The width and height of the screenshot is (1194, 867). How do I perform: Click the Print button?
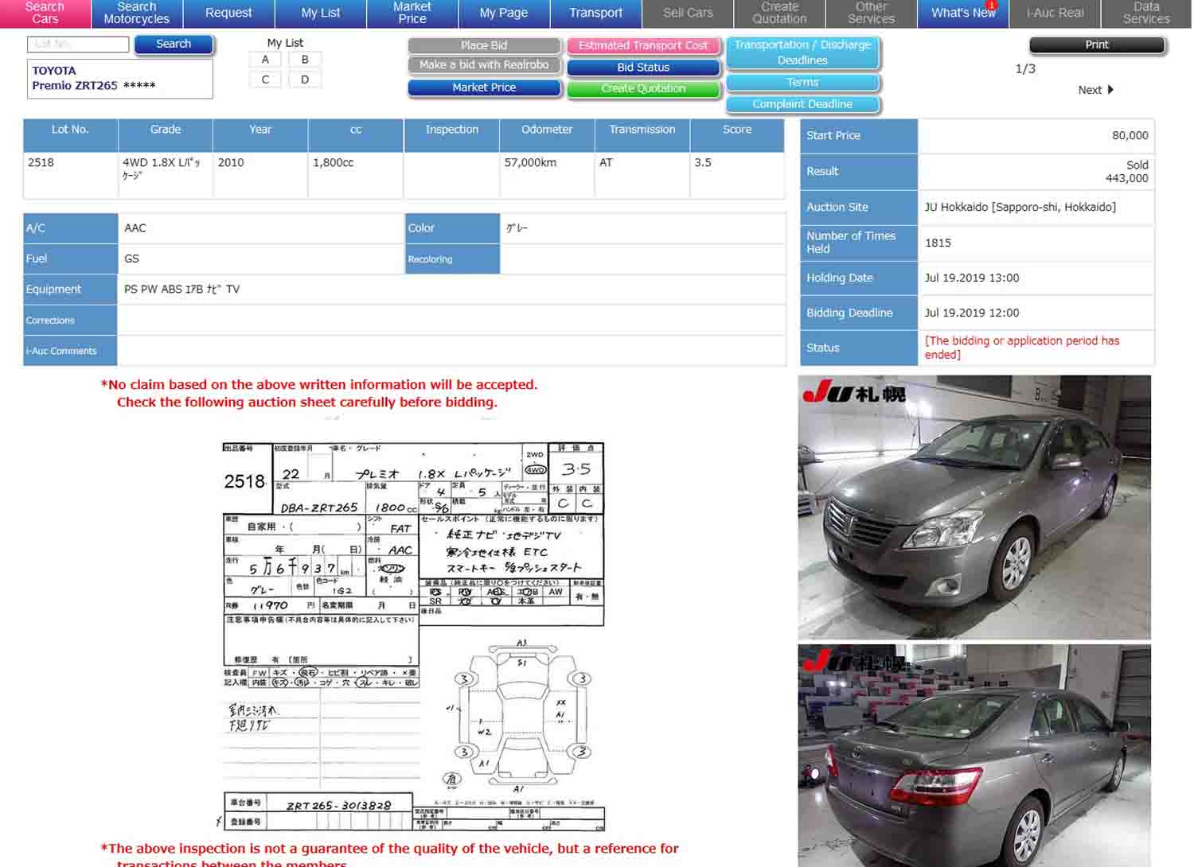[1097, 45]
